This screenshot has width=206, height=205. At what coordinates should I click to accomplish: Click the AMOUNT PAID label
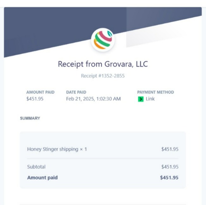click(x=40, y=92)
